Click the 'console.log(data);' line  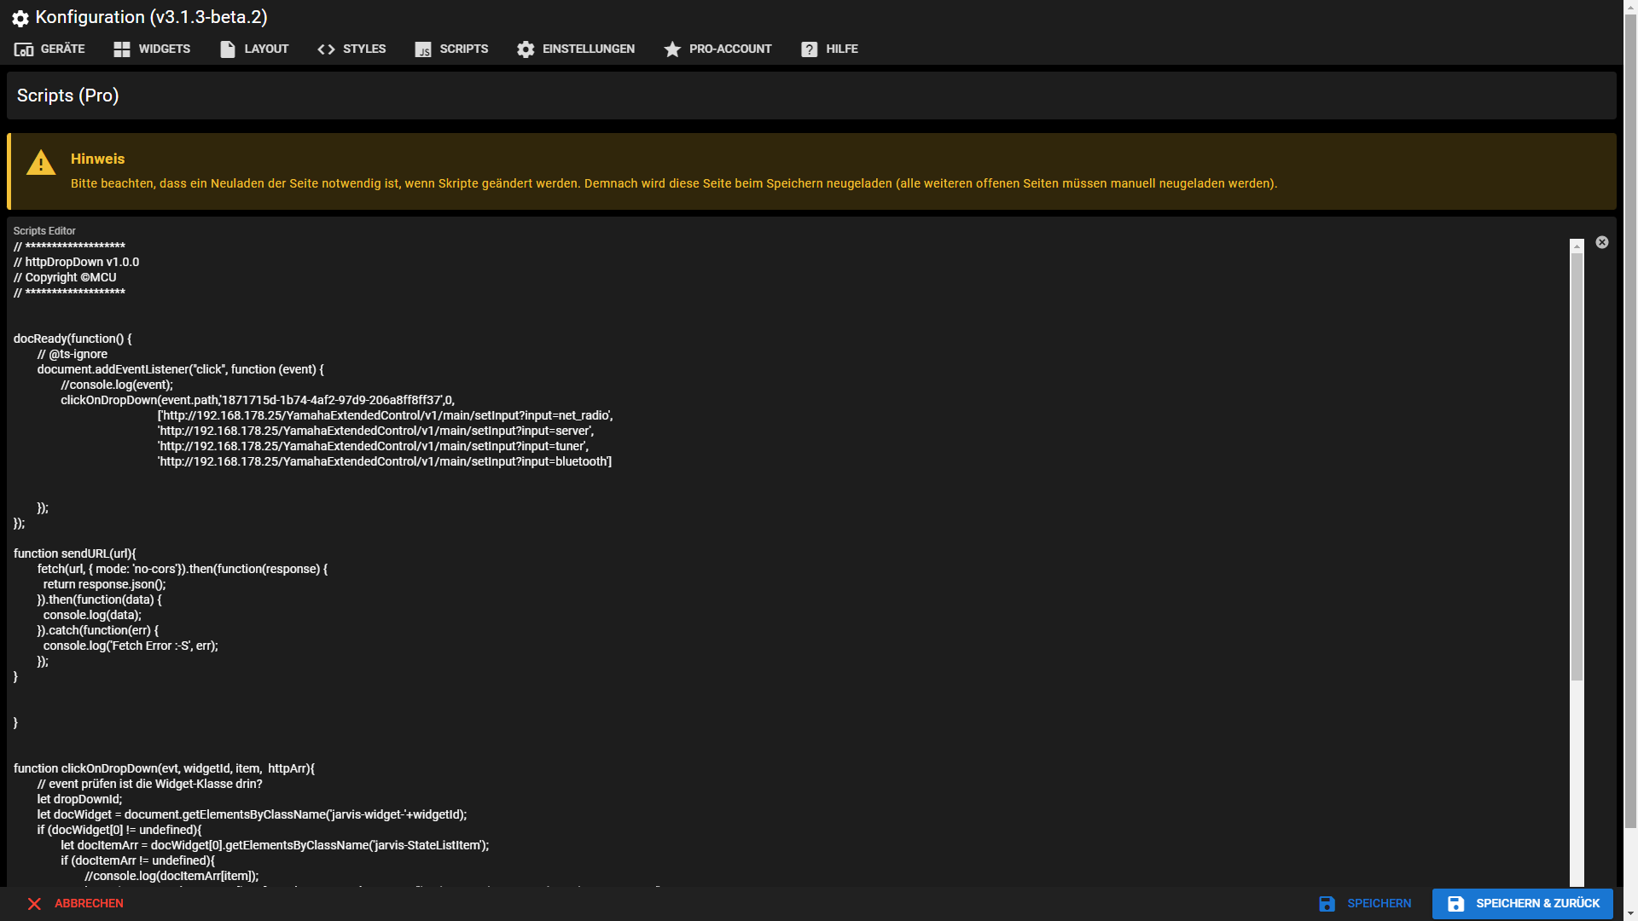point(93,615)
